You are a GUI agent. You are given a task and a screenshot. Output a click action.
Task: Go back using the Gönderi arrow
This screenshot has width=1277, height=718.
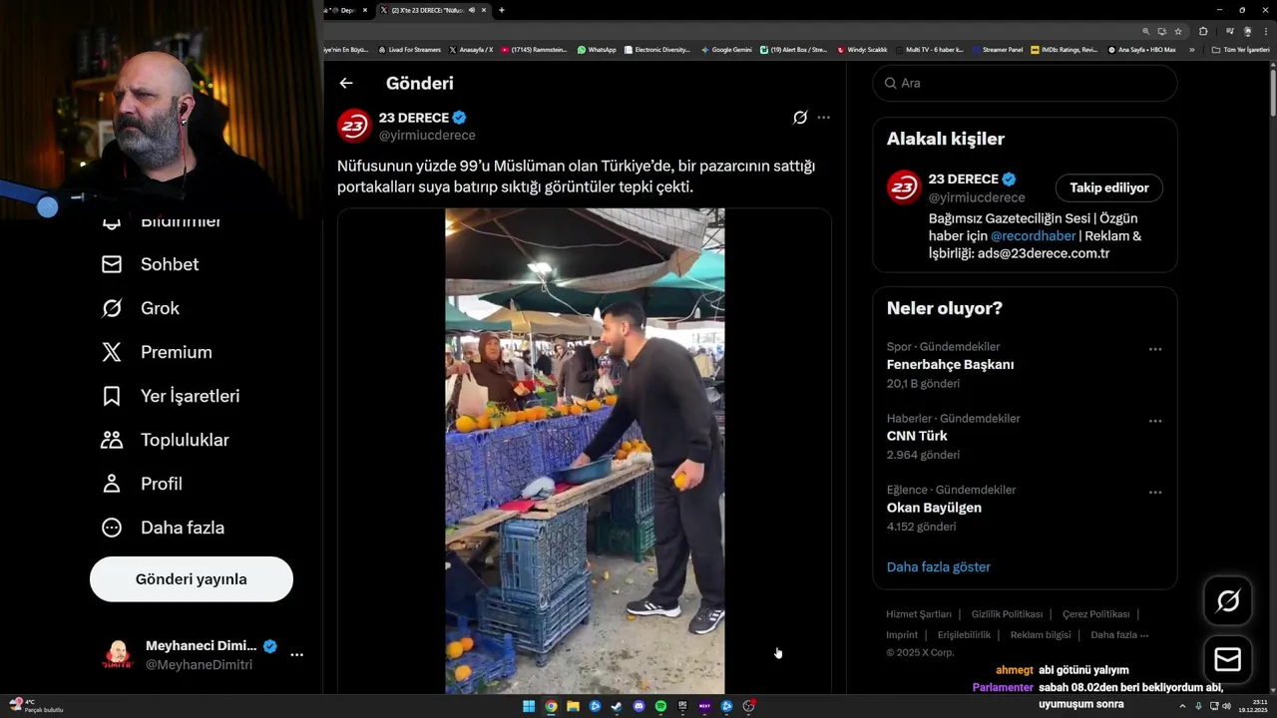[346, 84]
